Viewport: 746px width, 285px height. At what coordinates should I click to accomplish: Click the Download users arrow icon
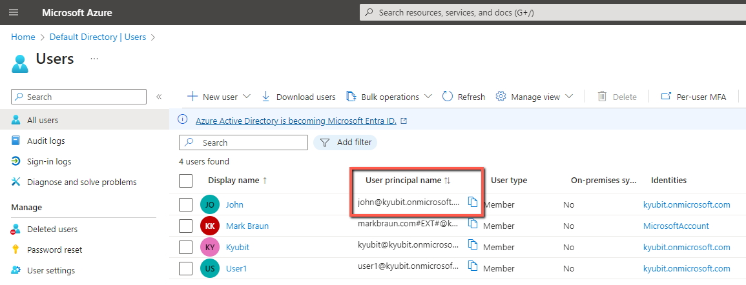tap(266, 97)
